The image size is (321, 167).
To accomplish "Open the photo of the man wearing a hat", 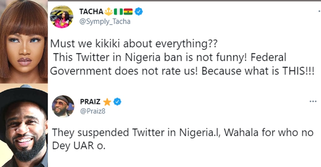I will (24, 125).
